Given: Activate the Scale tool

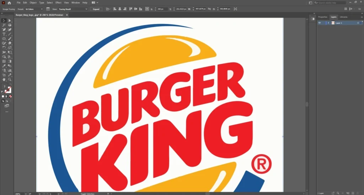Looking at the screenshot, I should coord(10,48).
